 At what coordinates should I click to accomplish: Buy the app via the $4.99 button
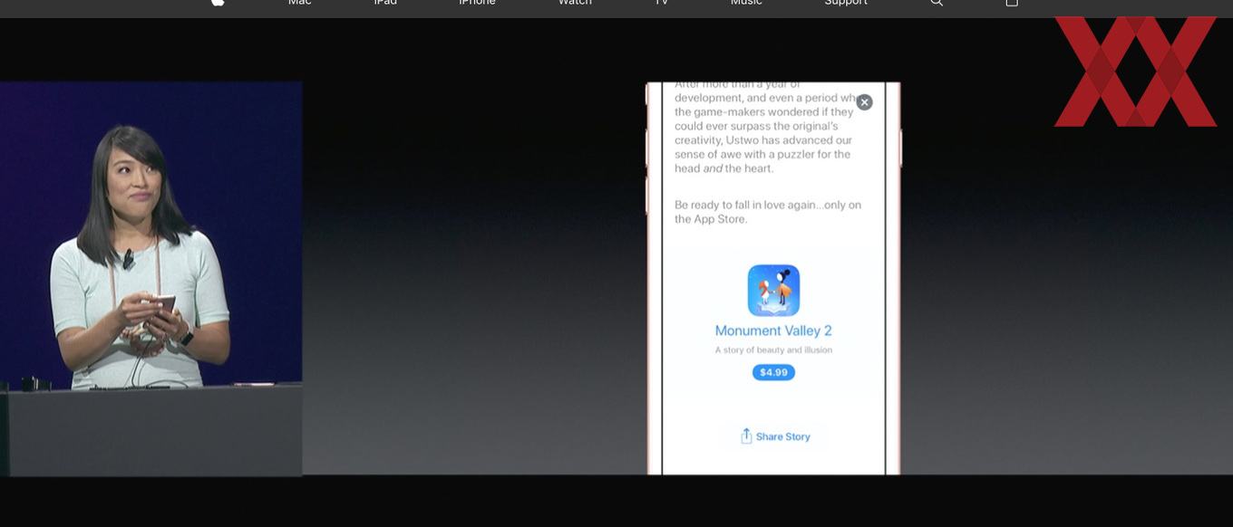pos(773,372)
